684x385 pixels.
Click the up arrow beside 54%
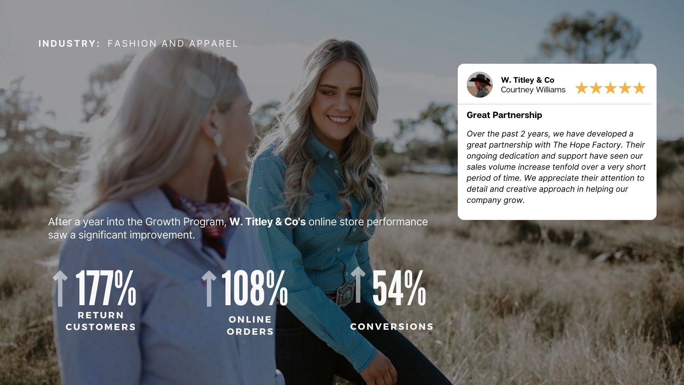358,285
